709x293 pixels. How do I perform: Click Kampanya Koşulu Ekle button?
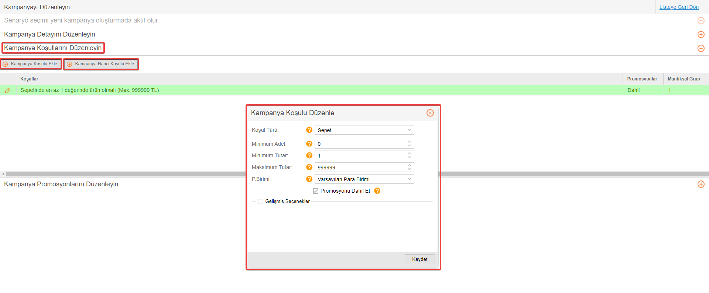31,64
